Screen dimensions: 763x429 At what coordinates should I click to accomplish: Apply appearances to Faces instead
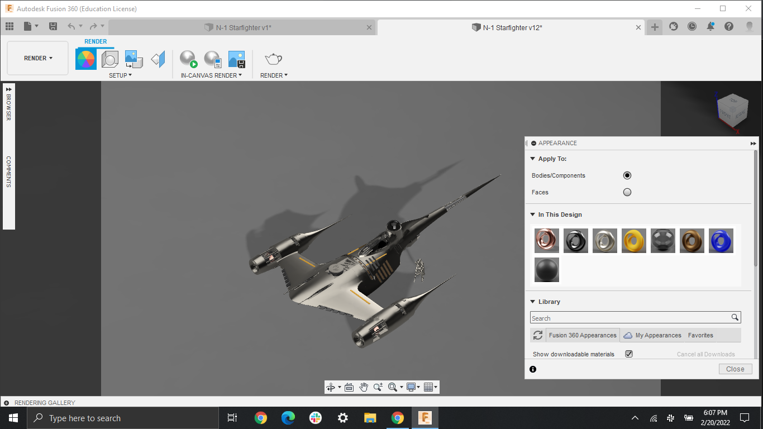(627, 192)
